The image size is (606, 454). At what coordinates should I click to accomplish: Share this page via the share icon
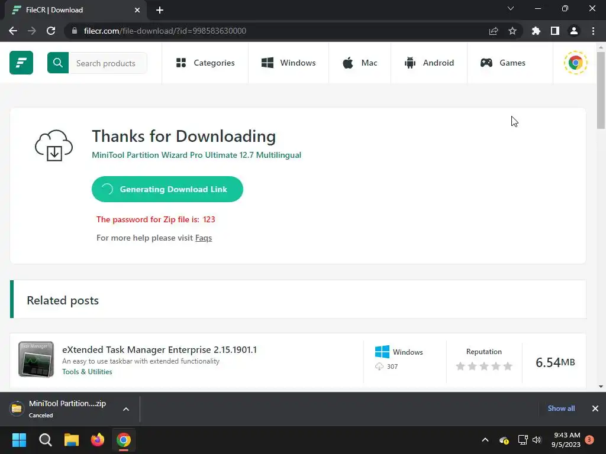coord(494,31)
